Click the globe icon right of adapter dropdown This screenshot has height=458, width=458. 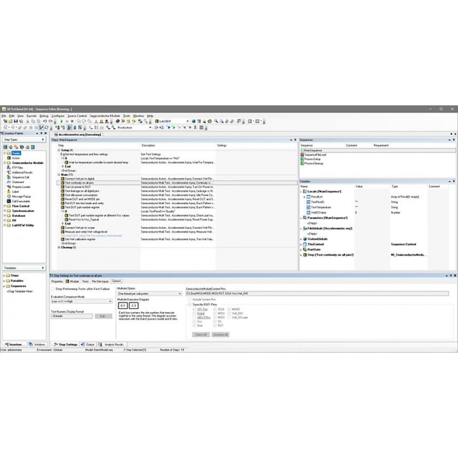(x=194, y=121)
